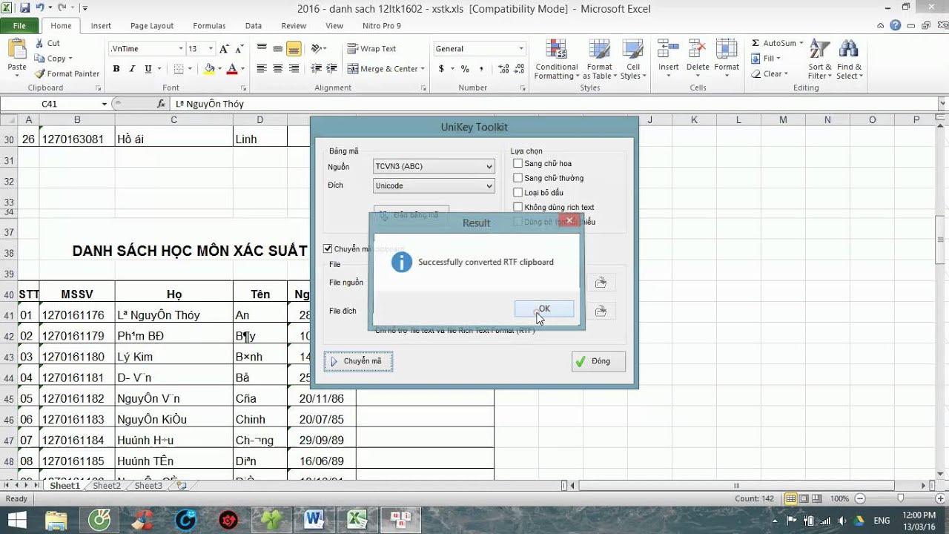
Task: Switch to the Formulas ribbon tab
Action: point(209,25)
